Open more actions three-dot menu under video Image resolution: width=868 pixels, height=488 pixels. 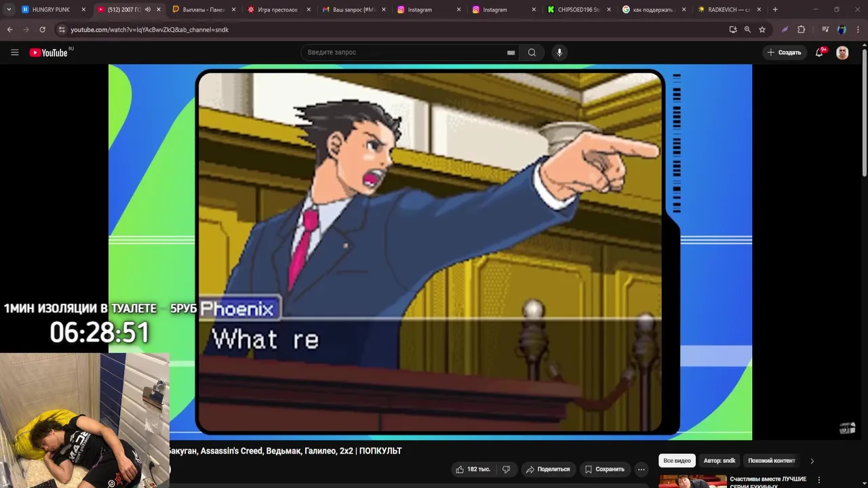tap(641, 469)
